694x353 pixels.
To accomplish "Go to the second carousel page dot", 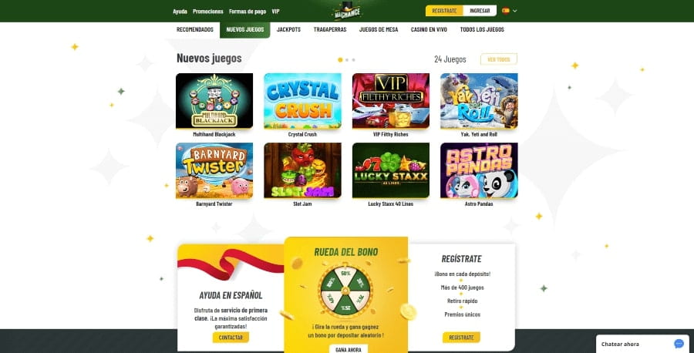I will [347, 59].
